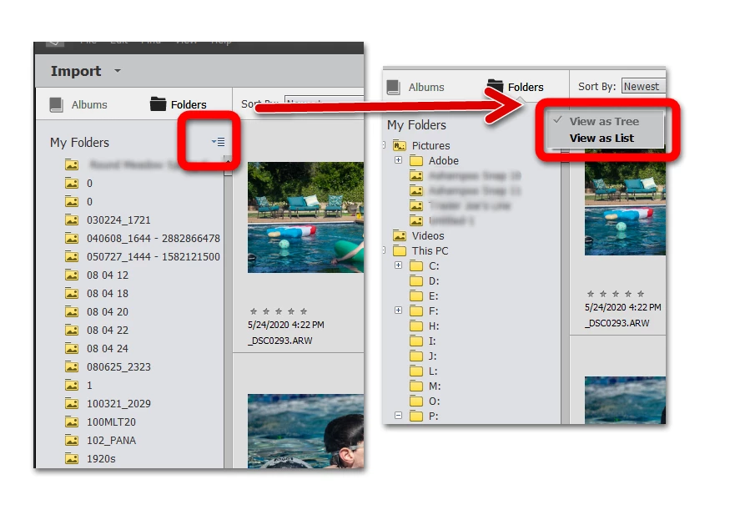This screenshot has width=730, height=510.
Task: Switch to Folders tab in the left panel
Action: [x=179, y=104]
